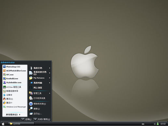Click the 搜索 magnifier icon
The width and height of the screenshot is (168, 126).
(31, 109)
